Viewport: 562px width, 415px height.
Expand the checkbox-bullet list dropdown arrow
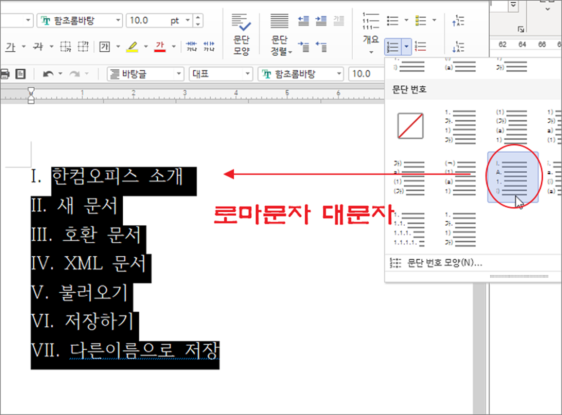[434, 20]
